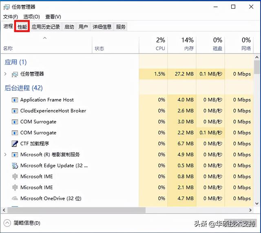261x233 pixels.
Task: Open the 文件(F) menu
Action: coord(11,17)
